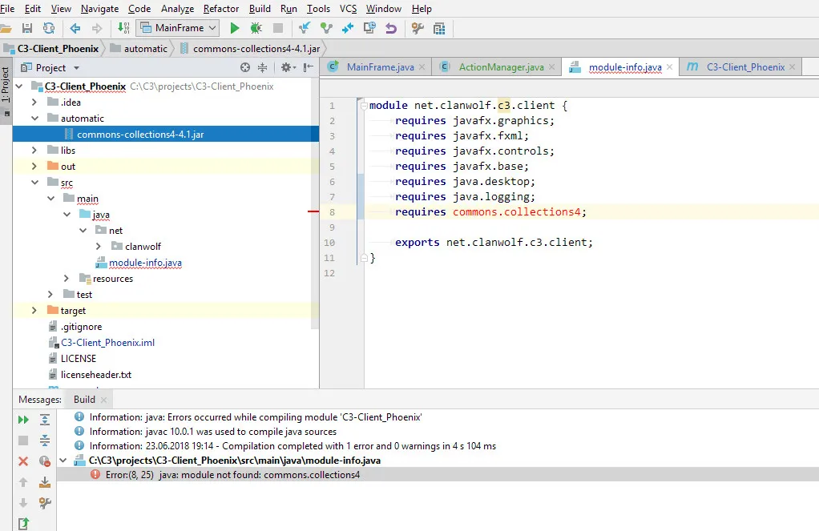Toggle Hide Warnings filter in Messages panel
The image size is (819, 531).
45,461
